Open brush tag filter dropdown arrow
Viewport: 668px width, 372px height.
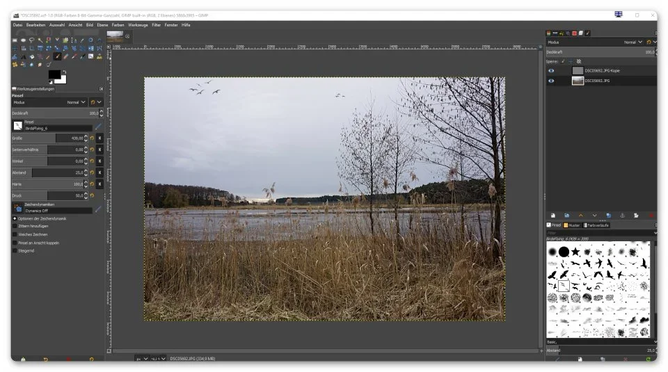655,233
